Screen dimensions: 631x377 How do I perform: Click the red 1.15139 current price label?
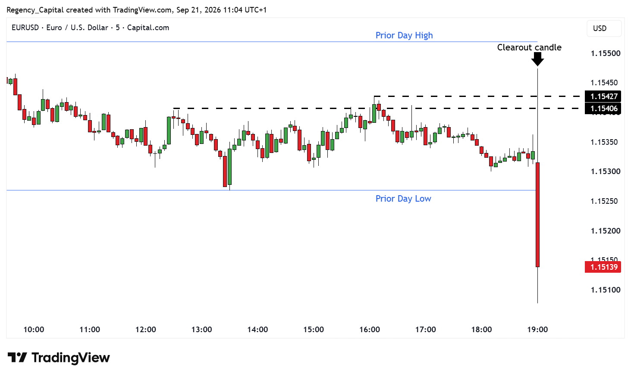coord(603,267)
